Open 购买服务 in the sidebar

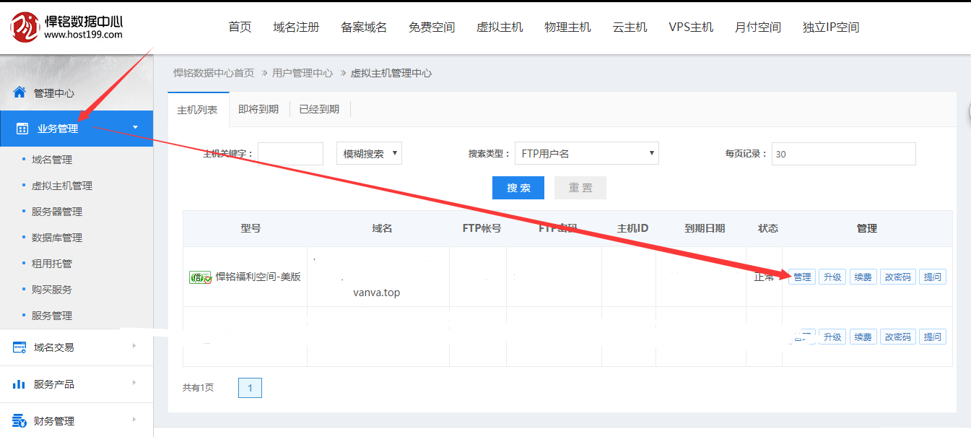[x=52, y=290]
